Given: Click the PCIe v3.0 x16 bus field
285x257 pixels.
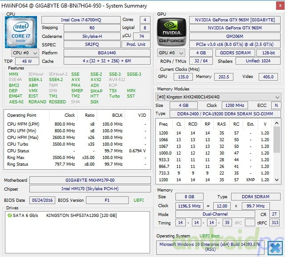Looking at the screenshot, I should coord(235,45).
